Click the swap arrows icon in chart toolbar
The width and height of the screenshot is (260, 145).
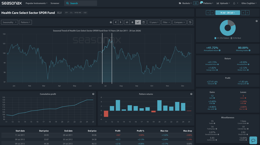(127, 22)
